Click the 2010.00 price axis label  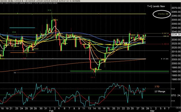tap(176, 55)
